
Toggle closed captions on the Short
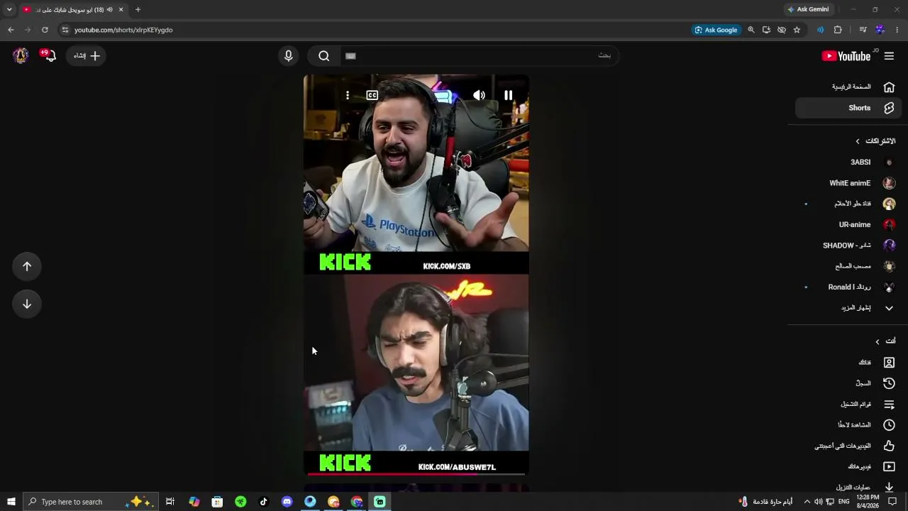[x=372, y=95]
